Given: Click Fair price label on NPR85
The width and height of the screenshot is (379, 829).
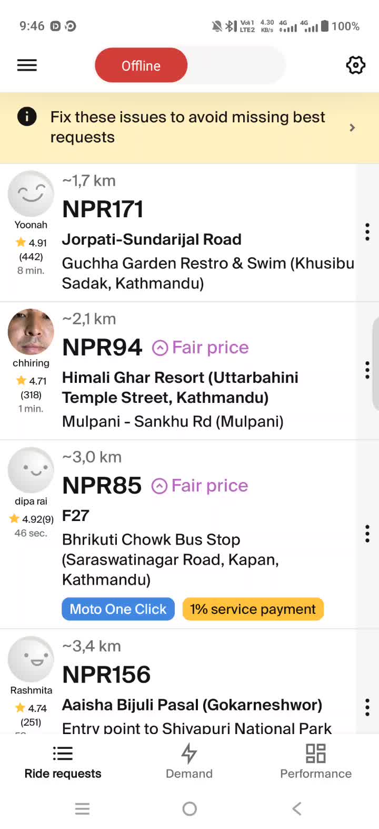Looking at the screenshot, I should [x=210, y=486].
